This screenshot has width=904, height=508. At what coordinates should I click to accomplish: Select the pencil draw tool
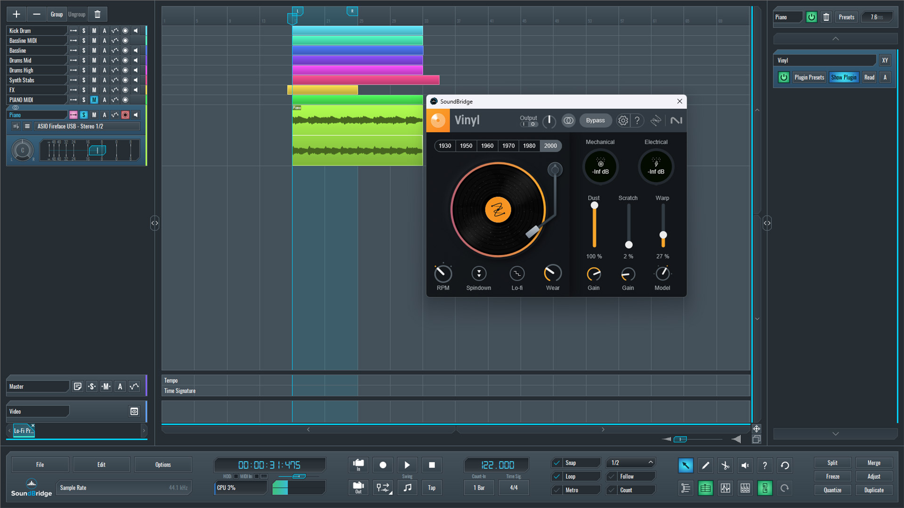[705, 465]
